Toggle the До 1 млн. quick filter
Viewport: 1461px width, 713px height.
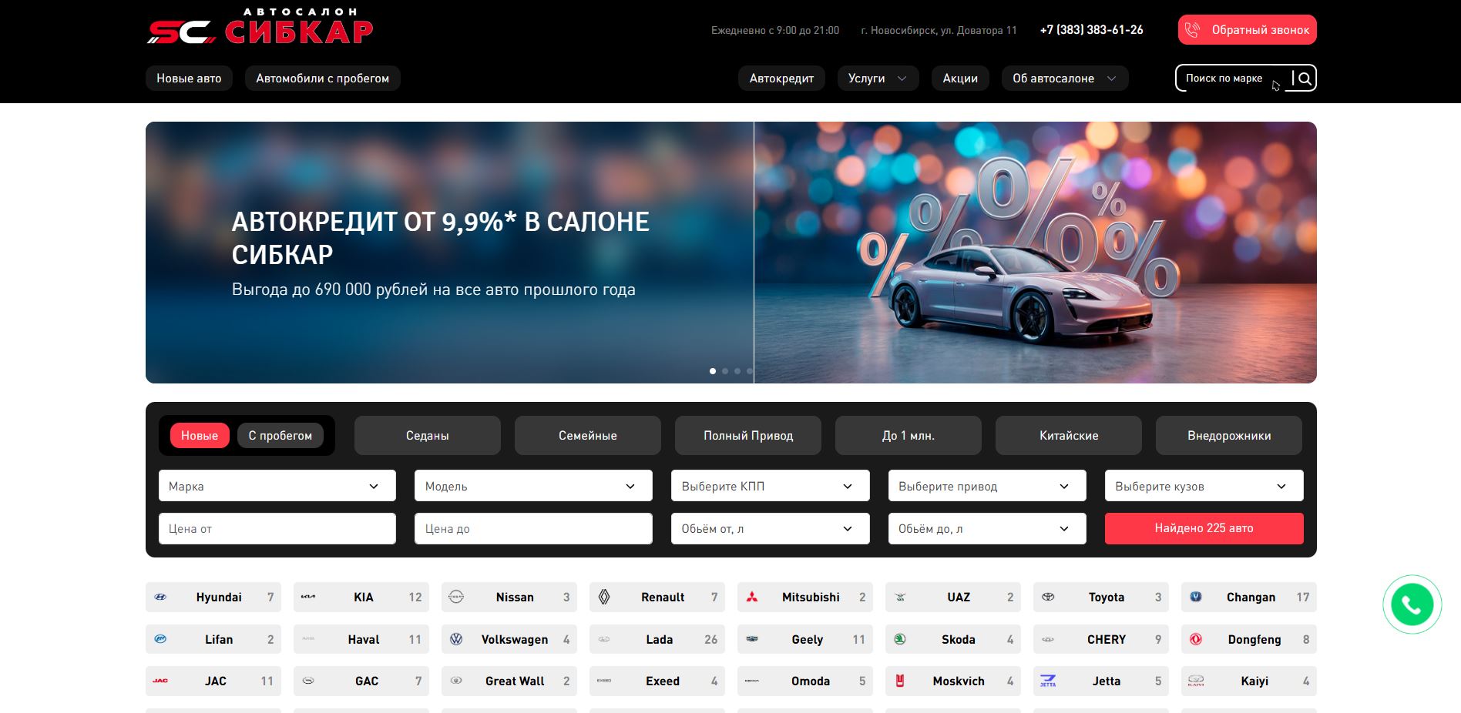coord(909,436)
